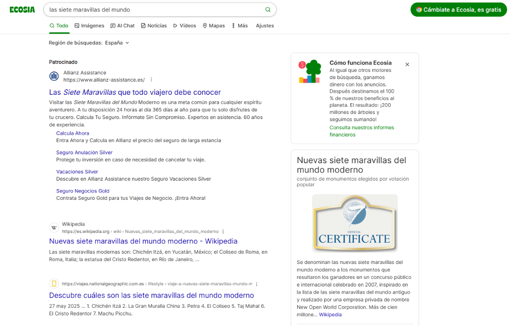This screenshot has height=326, width=510.
Task: Click the Wikipedia favicon in results
Action: point(54,227)
